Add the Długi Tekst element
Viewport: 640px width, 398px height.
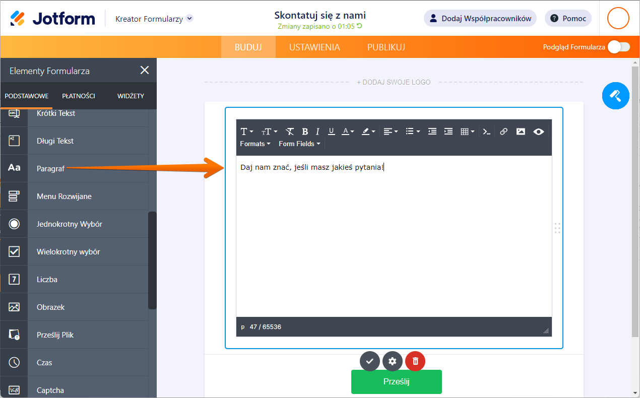pos(75,141)
